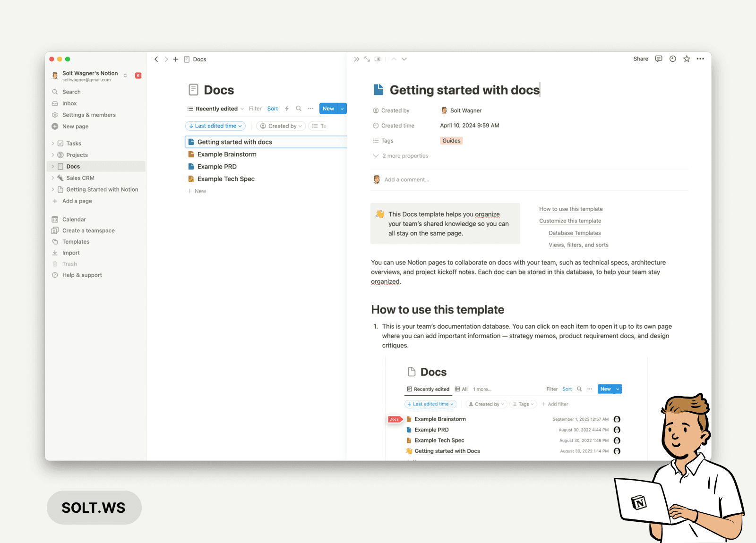Click Docs in the breadcrumb
The height and width of the screenshot is (543, 756).
pyautogui.click(x=199, y=59)
